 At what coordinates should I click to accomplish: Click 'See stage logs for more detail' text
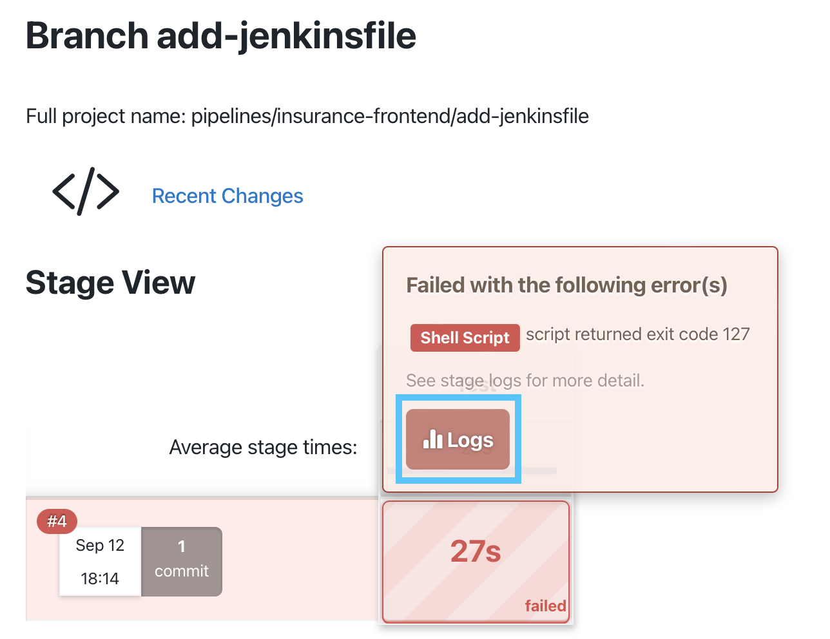[x=525, y=381]
